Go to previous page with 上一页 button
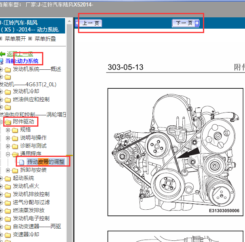Viewport: 245px width, 242px height. point(89,23)
